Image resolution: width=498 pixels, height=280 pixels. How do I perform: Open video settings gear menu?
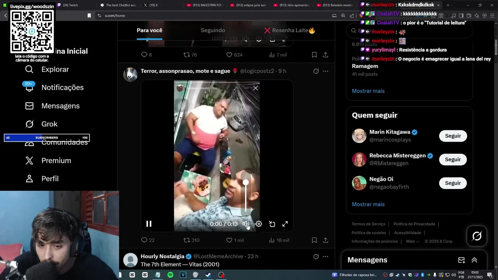click(259, 224)
